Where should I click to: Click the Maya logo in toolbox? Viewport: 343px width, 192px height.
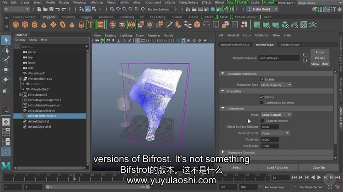click(x=6, y=166)
